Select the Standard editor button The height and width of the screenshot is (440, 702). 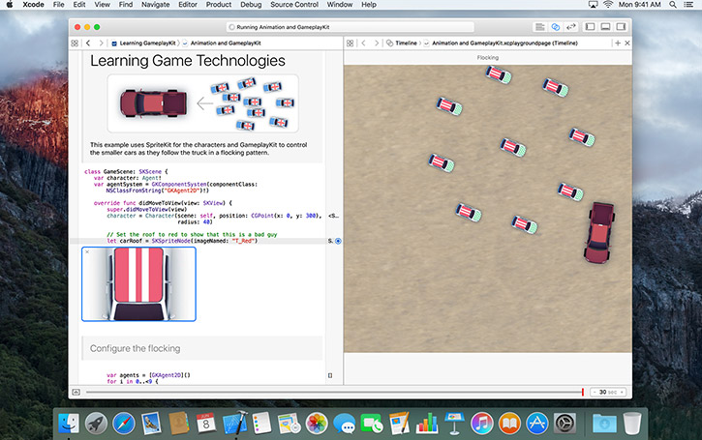pyautogui.click(x=539, y=26)
